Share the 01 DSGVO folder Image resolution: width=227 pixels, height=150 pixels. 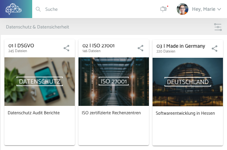coord(66,48)
